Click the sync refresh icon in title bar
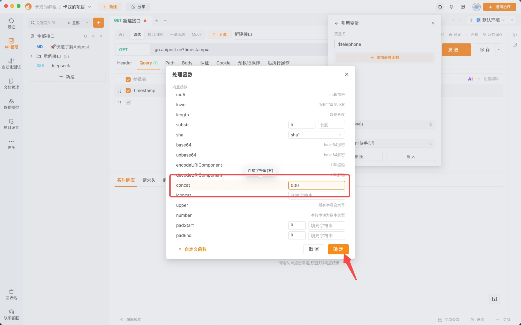 pyautogui.click(x=440, y=7)
